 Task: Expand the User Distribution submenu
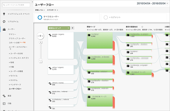[16, 54]
